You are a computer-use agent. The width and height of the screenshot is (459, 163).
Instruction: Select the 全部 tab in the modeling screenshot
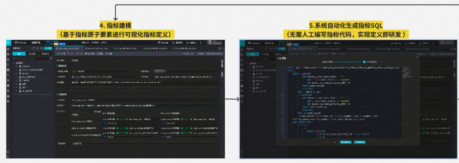point(19,54)
